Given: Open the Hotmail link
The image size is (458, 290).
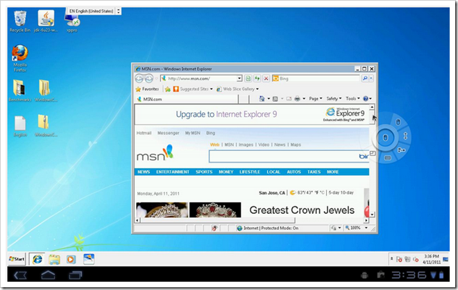Looking at the screenshot, I should click(x=144, y=133).
